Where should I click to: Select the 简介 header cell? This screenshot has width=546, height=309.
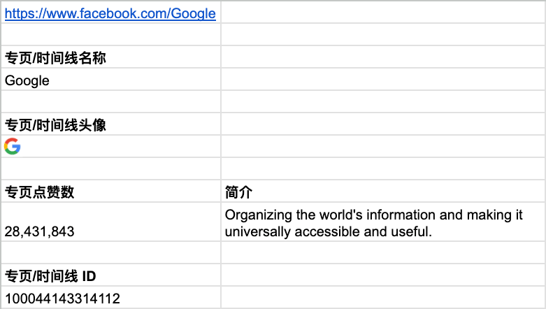coord(383,192)
